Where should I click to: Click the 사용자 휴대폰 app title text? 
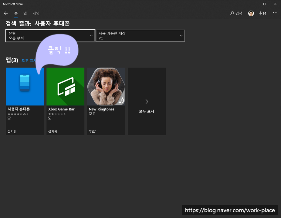coord(19,109)
